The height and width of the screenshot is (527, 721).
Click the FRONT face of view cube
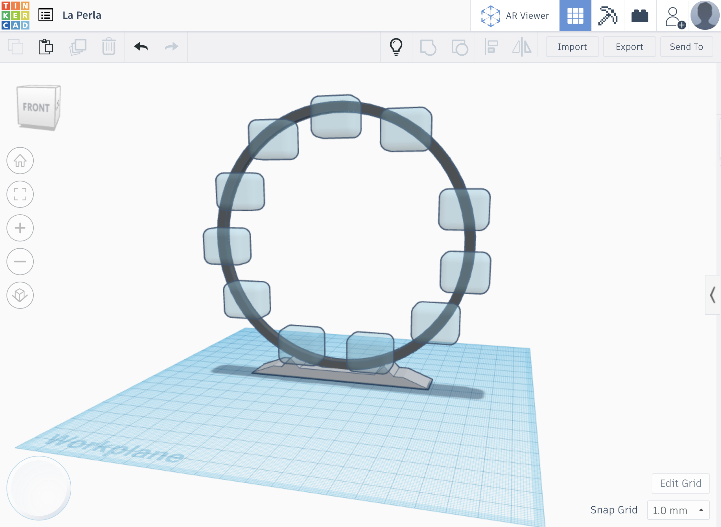click(36, 107)
